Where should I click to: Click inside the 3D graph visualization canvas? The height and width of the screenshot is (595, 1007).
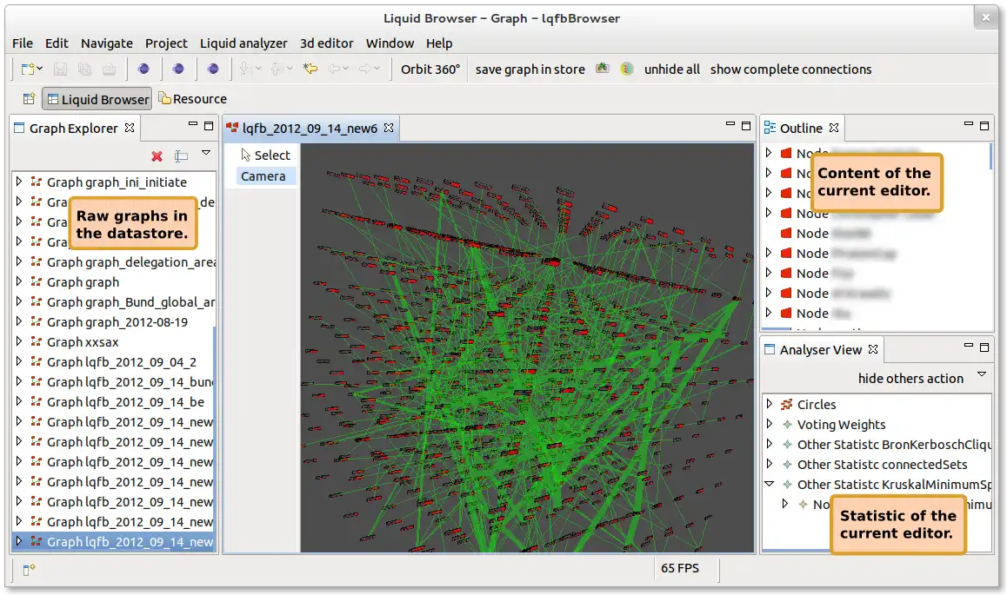tap(527, 347)
